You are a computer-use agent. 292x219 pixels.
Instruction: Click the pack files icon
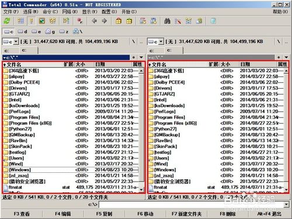tap(119, 21)
